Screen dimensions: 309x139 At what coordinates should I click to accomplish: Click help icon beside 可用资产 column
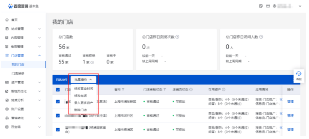tap(224, 89)
